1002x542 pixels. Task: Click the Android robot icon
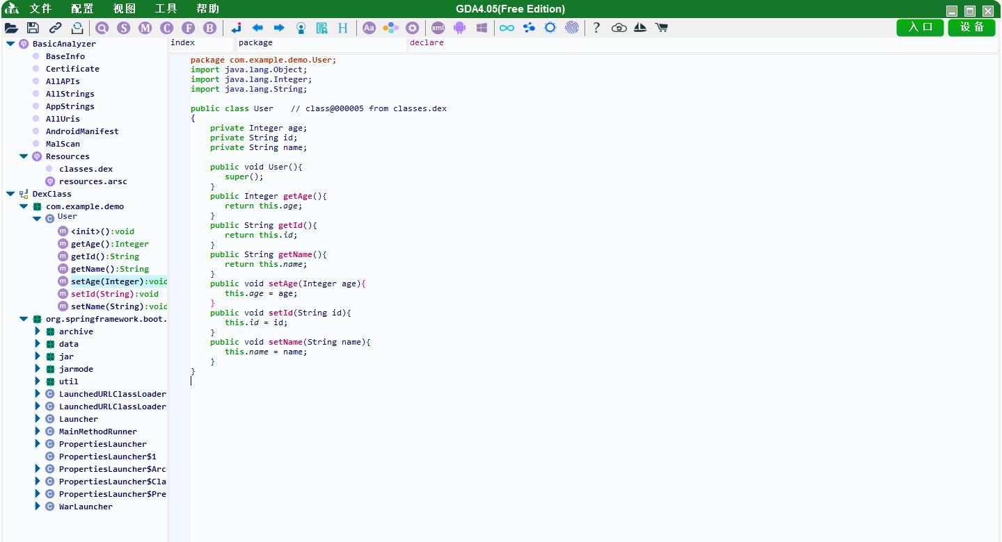coord(459,28)
